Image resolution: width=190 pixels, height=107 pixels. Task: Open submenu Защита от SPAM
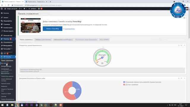(6, 94)
